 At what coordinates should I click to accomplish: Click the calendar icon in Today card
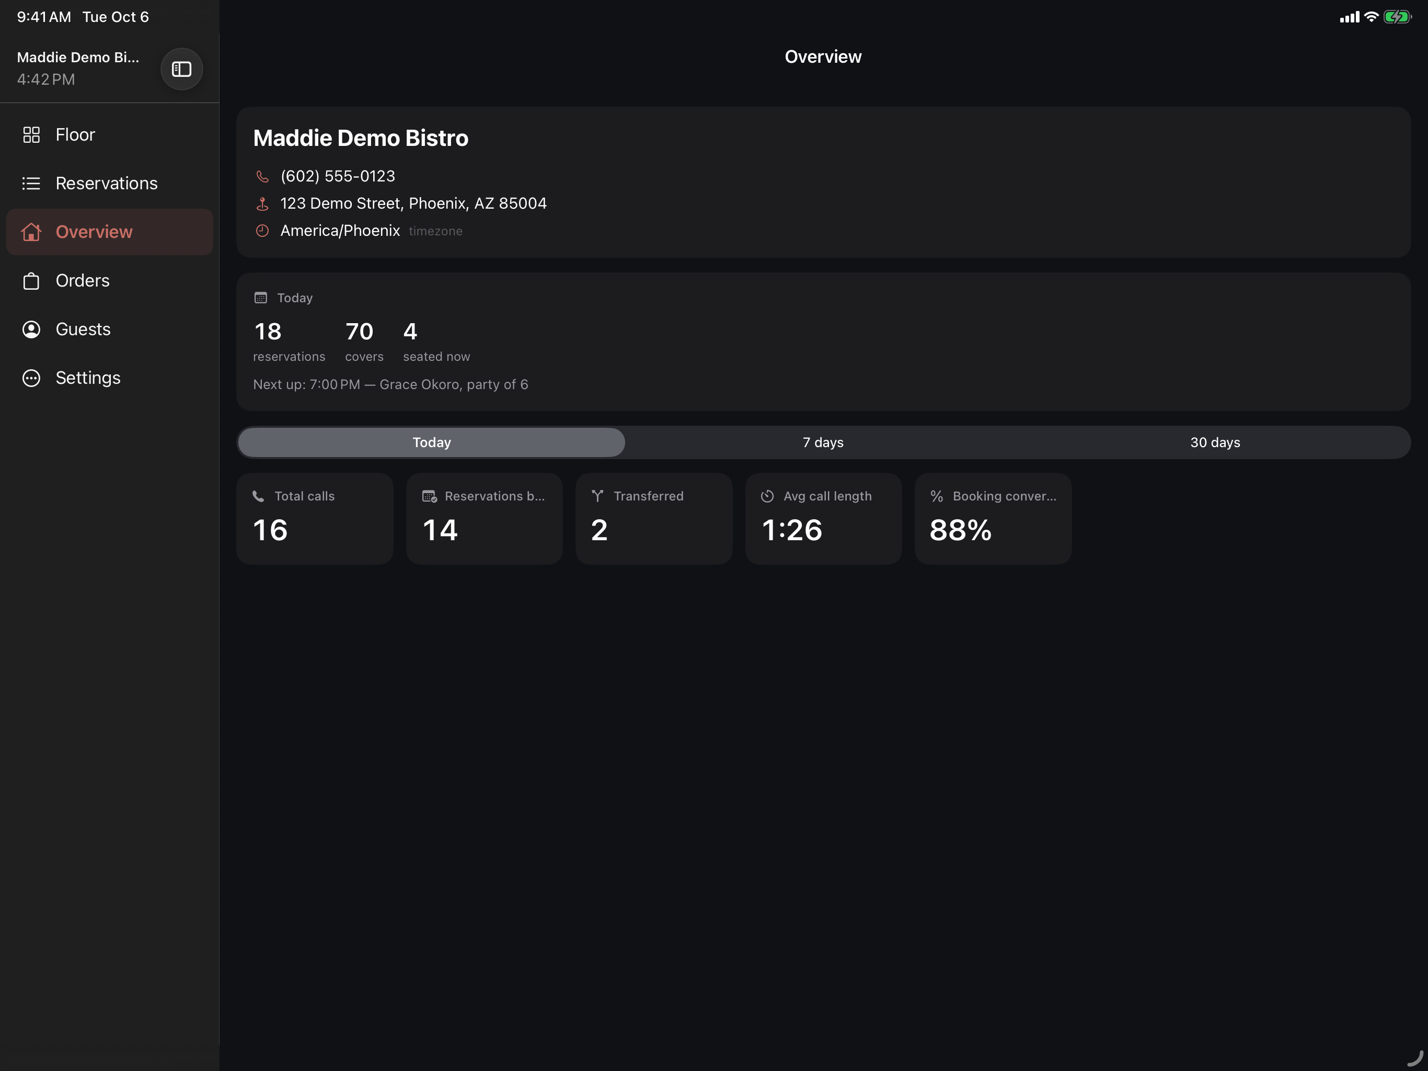tap(261, 298)
